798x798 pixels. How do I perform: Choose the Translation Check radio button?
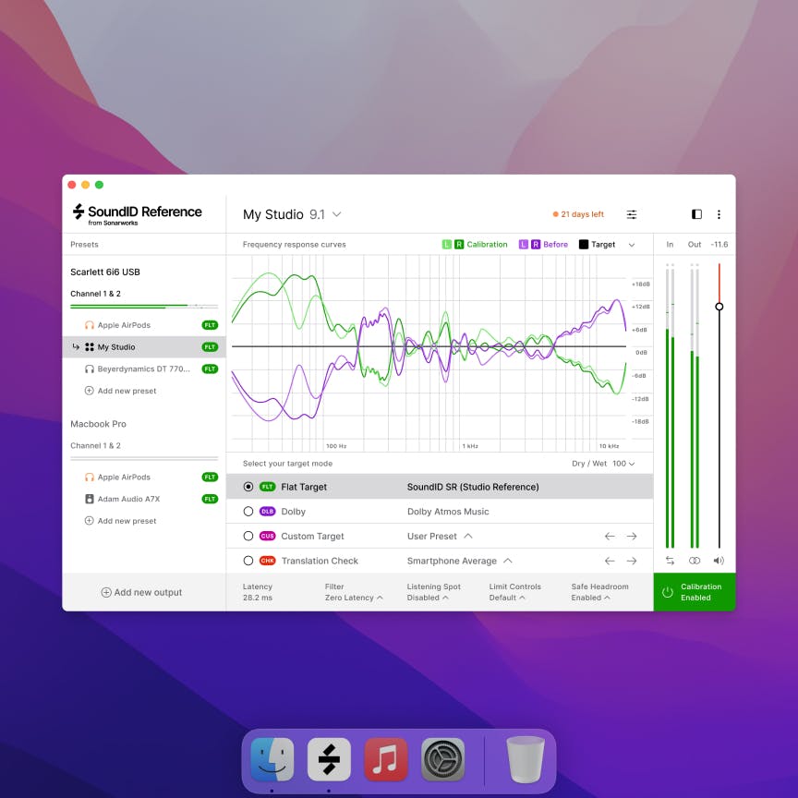[x=248, y=561]
